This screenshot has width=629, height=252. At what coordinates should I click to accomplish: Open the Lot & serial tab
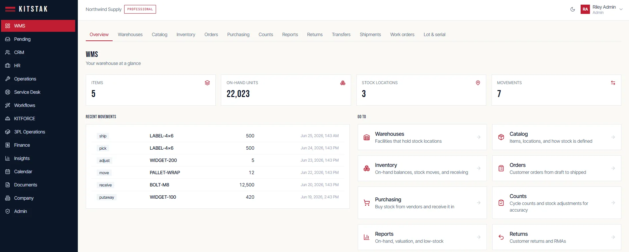tap(435, 34)
